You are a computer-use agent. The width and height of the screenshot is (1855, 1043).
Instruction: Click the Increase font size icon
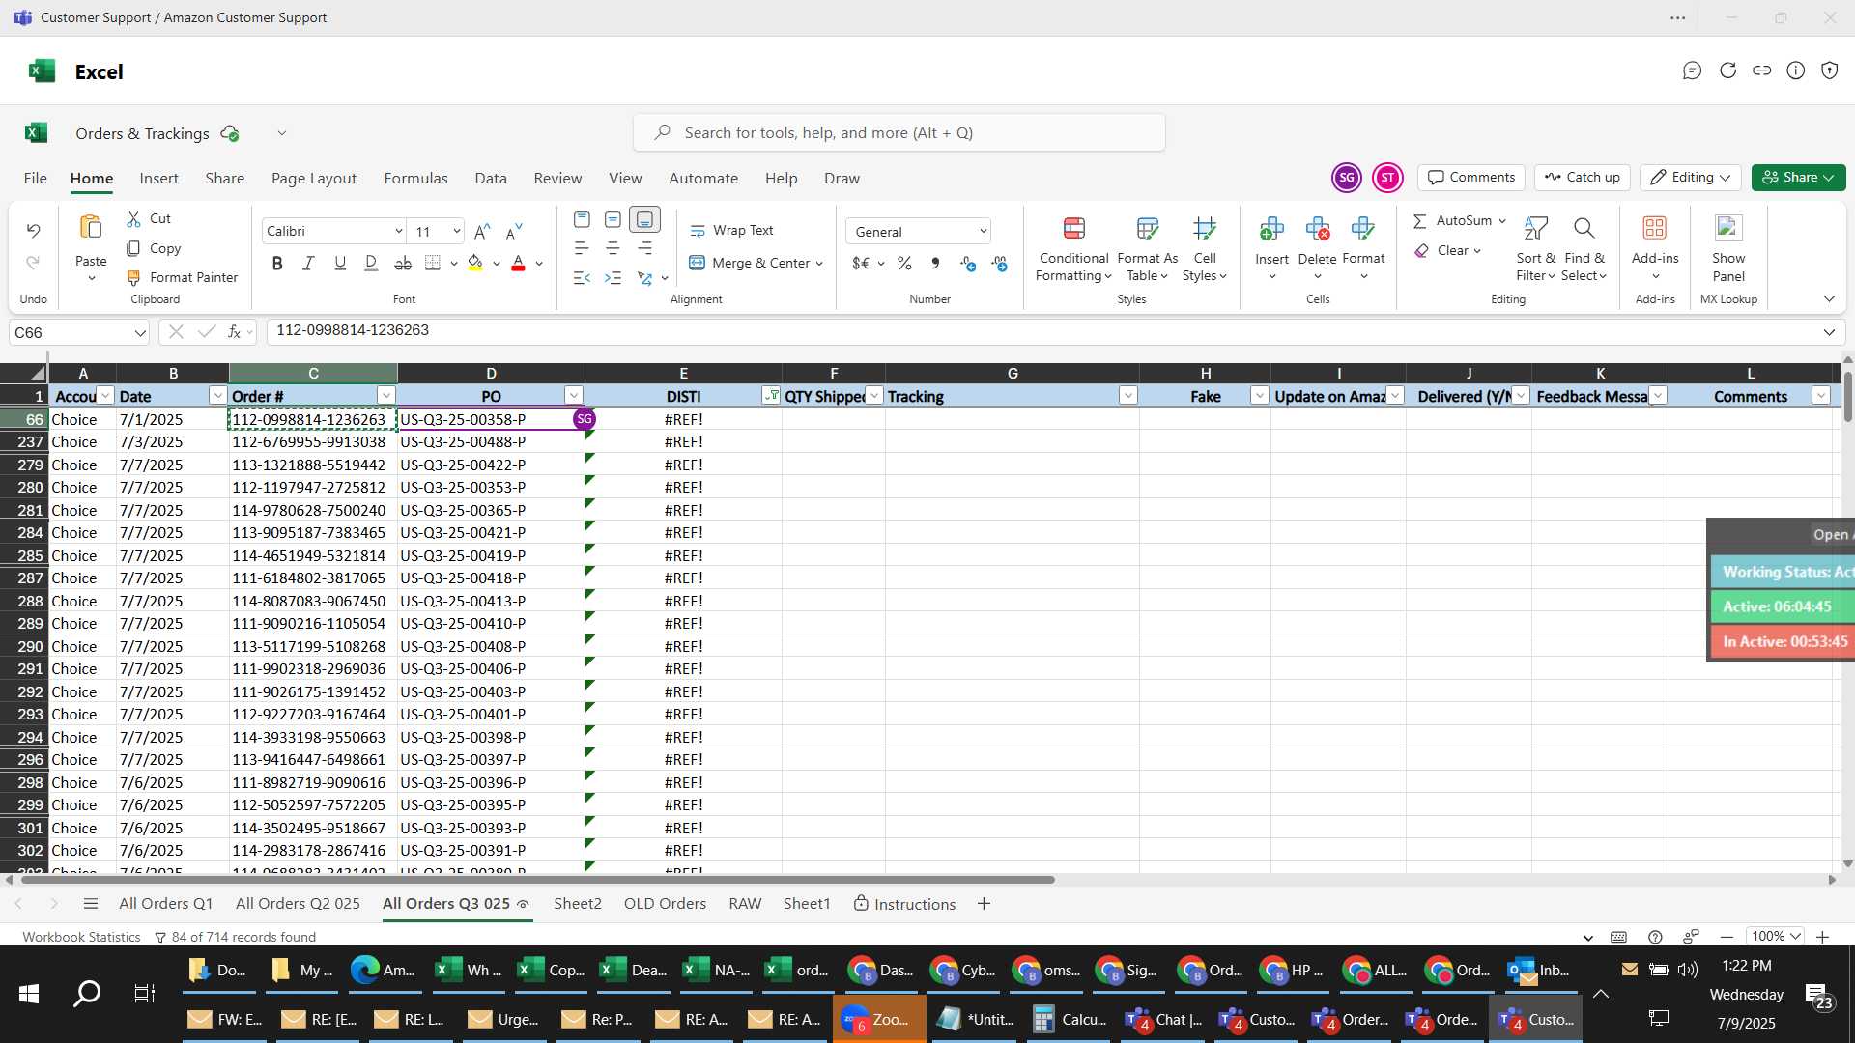[x=482, y=231]
